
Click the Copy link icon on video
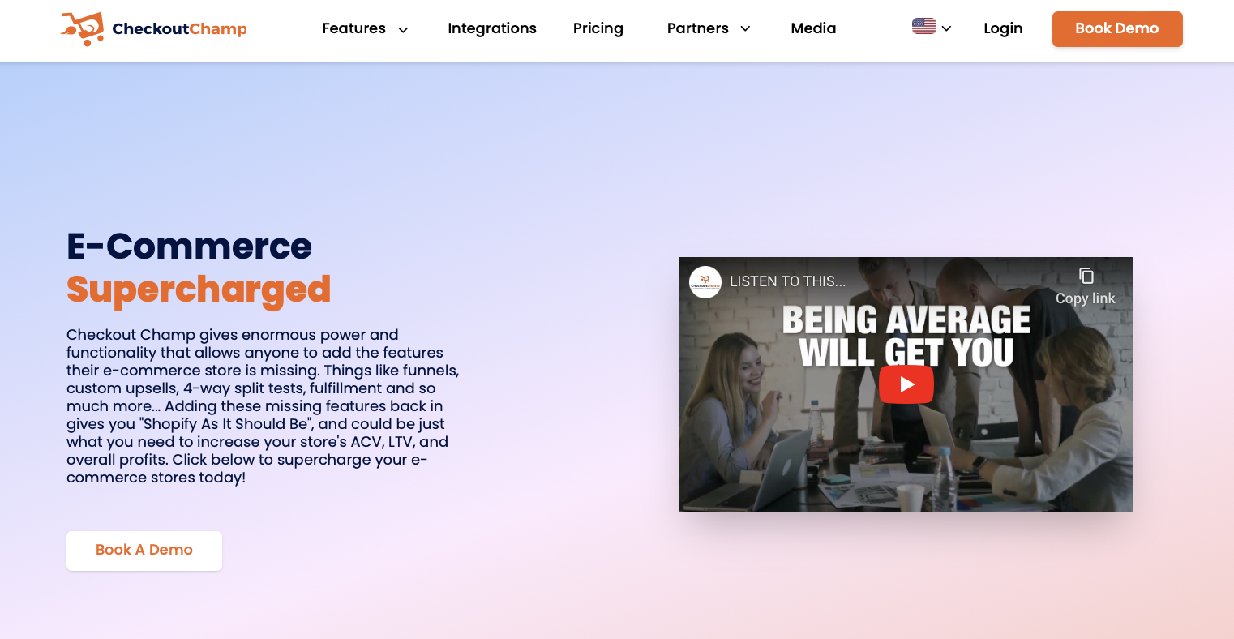[1086, 276]
